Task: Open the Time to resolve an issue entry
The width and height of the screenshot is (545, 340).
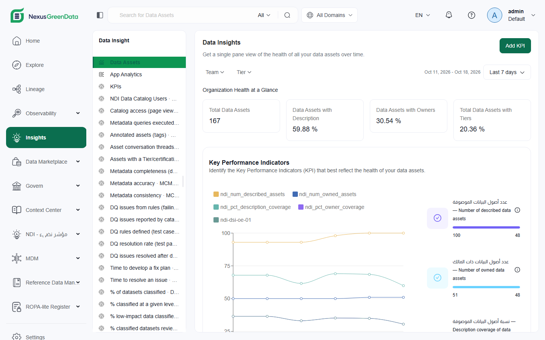Action: 139,280
